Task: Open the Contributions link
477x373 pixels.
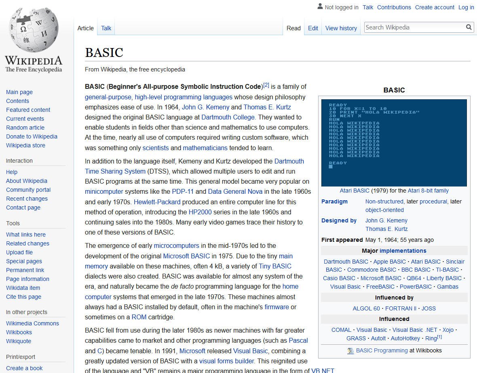Action: [394, 7]
